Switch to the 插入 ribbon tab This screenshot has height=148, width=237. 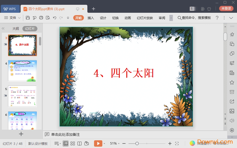tap(91, 18)
